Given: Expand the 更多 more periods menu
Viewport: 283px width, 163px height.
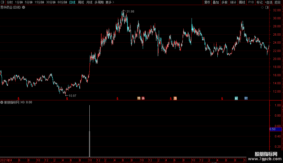Looking at the screenshot, I should (x=110, y=2).
